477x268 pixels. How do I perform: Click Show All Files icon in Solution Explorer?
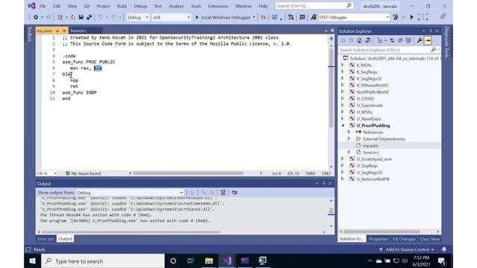400,40
